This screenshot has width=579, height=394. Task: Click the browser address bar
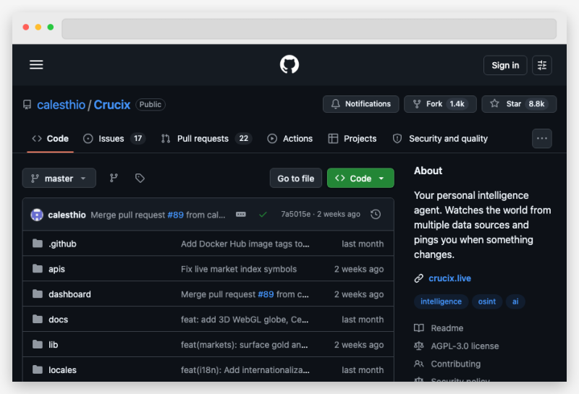(309, 29)
